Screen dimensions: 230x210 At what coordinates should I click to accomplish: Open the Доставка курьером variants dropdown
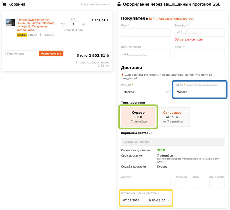(x=172, y=142)
